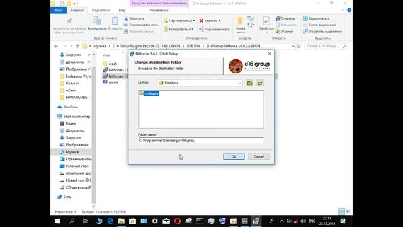Viewport: 403px width, 227px height.
Task: Open Microsoft Edge from the taskbar
Action: (110, 221)
